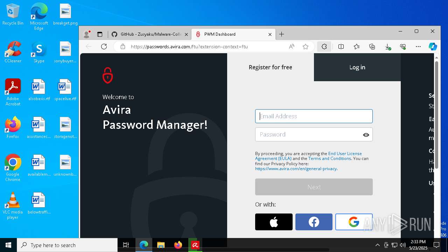Open Windows Start menu
448x252 pixels.
8,245
